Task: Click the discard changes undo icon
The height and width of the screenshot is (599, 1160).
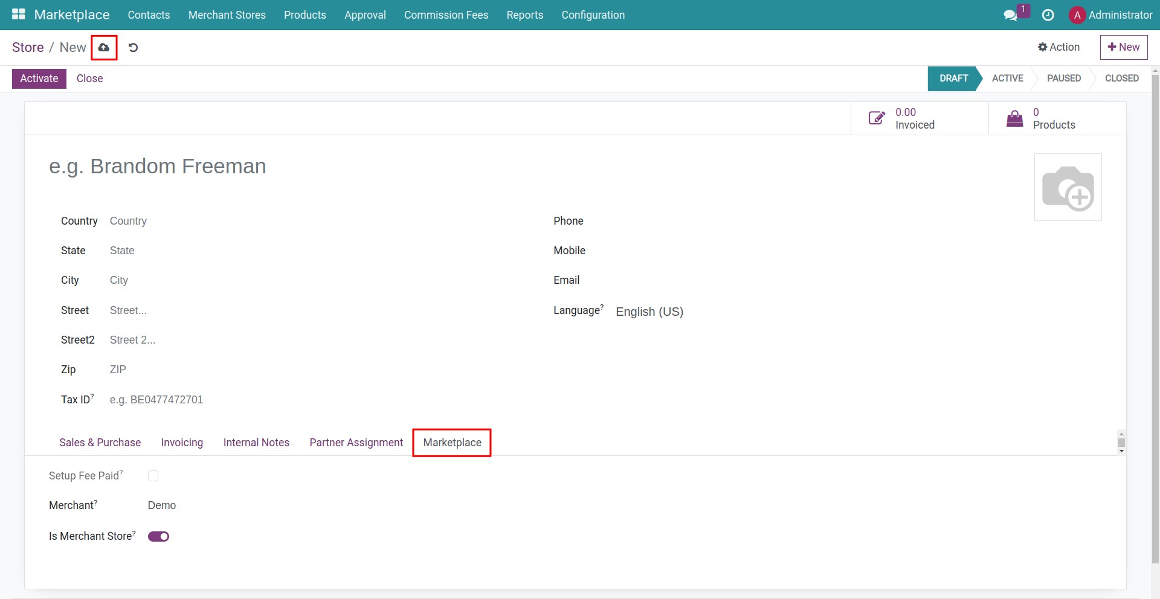Action: (x=133, y=47)
